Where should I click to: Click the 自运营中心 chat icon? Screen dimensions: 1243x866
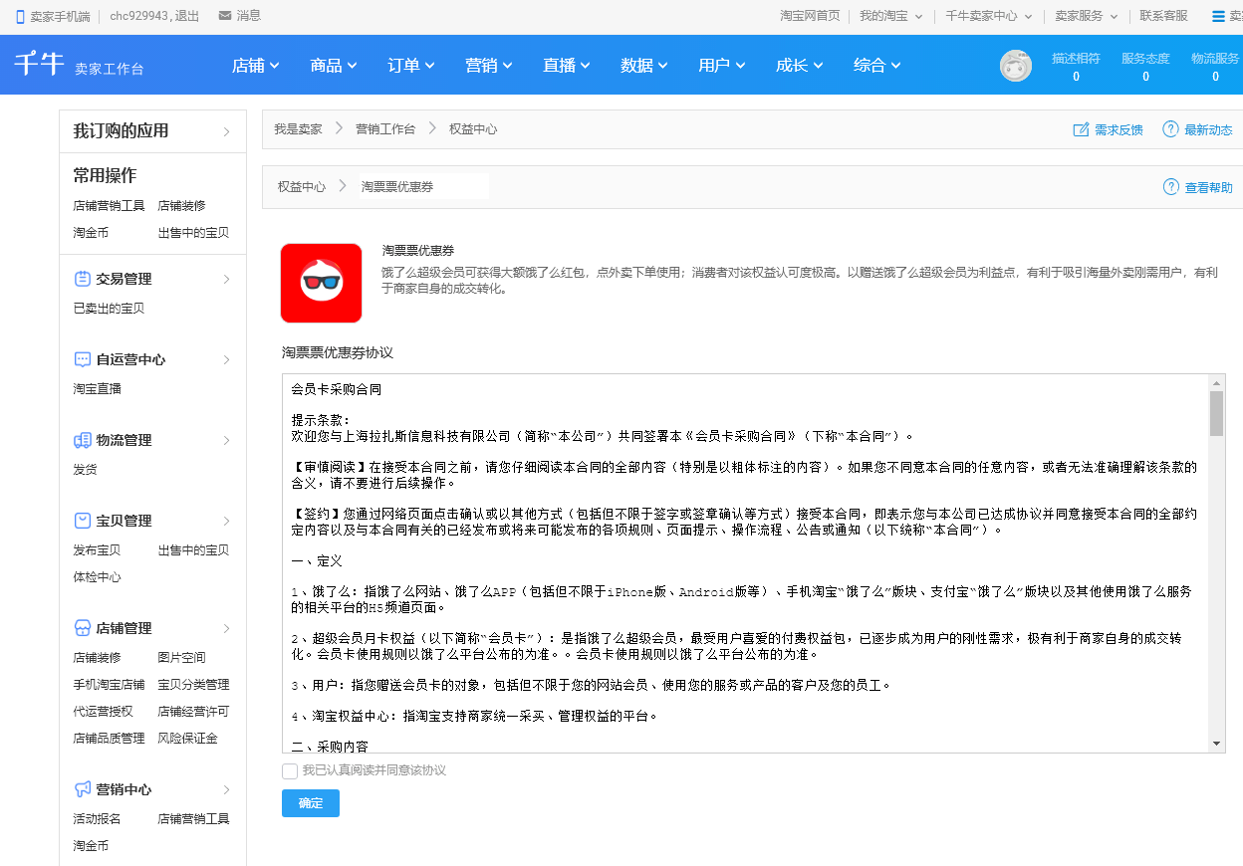[83, 359]
